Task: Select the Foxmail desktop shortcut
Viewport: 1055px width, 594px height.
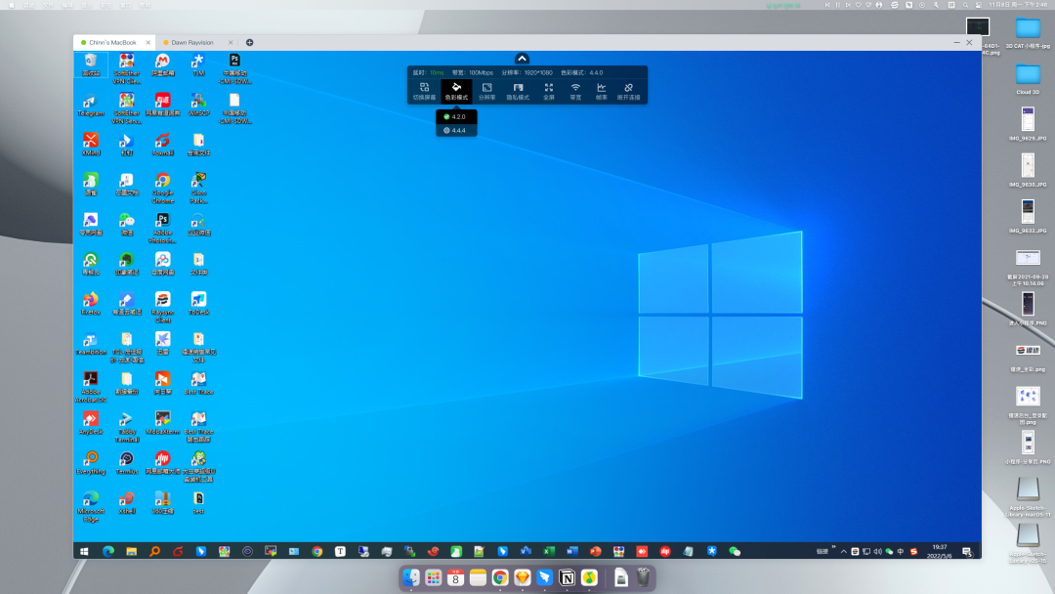Action: [x=163, y=145]
